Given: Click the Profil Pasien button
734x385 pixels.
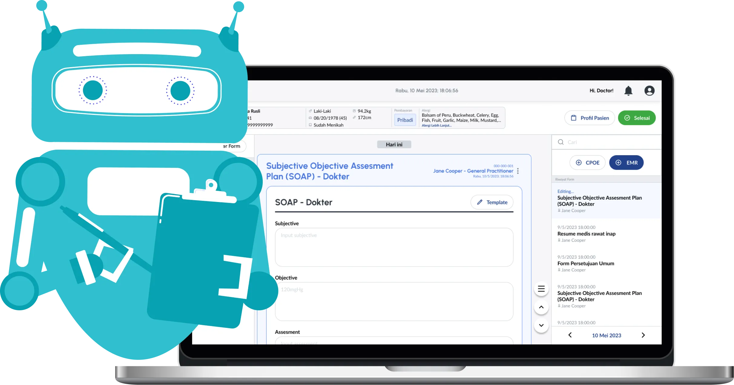Looking at the screenshot, I should [590, 118].
